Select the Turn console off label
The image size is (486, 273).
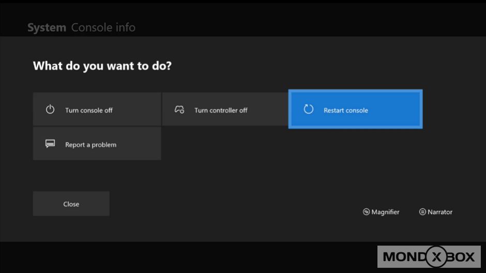[x=88, y=110]
